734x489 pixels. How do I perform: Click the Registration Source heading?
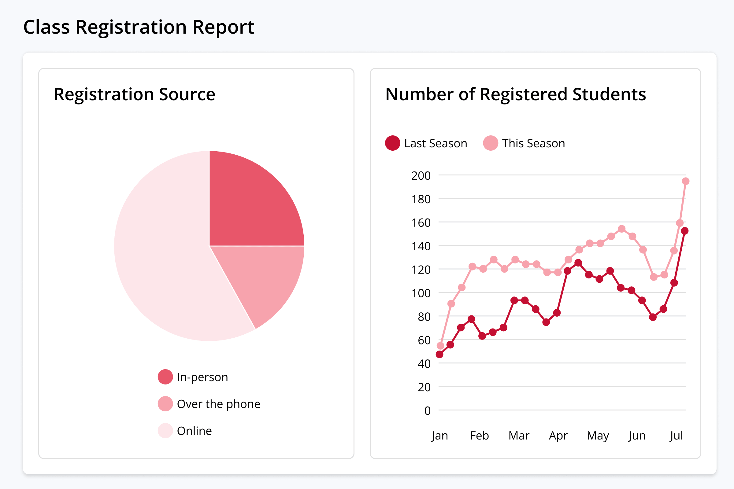click(x=135, y=94)
